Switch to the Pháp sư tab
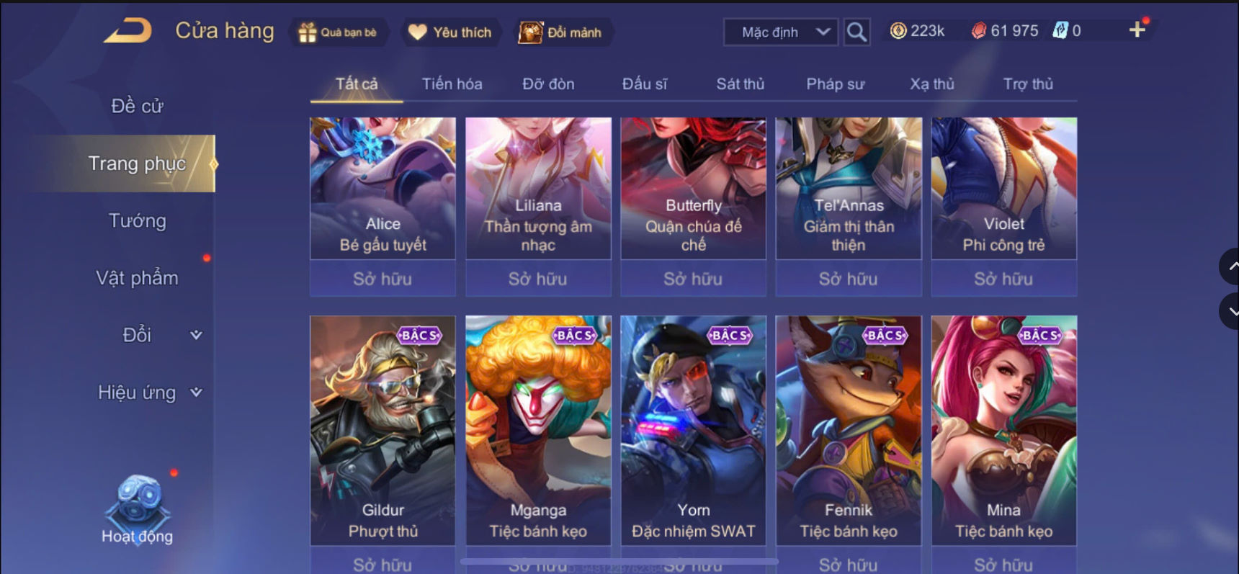Screen dimensions: 1239x574 click(835, 84)
